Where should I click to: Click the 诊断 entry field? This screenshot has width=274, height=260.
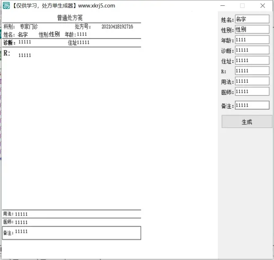[x=252, y=50]
